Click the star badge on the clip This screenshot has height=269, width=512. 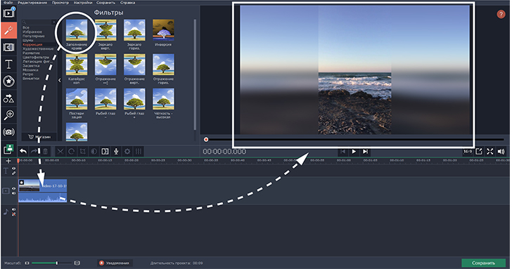tap(22, 183)
